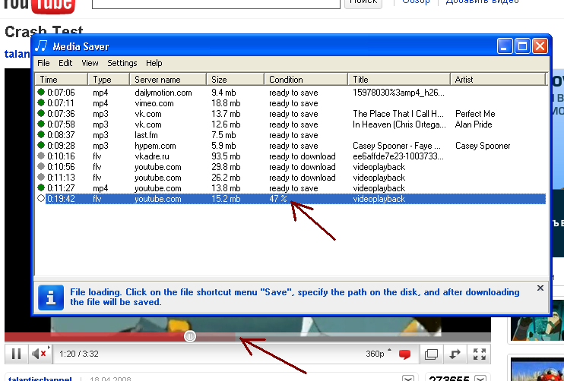
Task: Click green status dot of 0:07:11 row
Action: click(41, 102)
